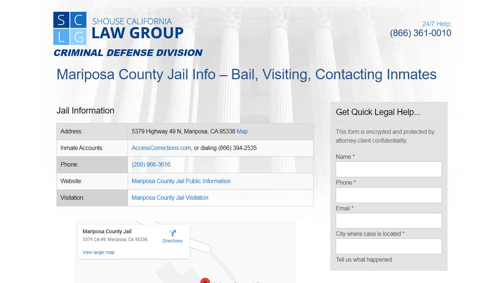
Task: Click the 5379 Highway 49 N address text
Action: click(x=183, y=131)
